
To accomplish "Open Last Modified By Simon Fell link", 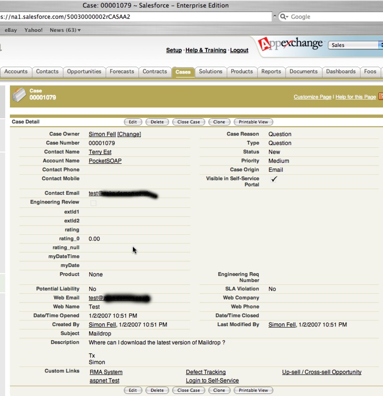I will click(x=282, y=325).
